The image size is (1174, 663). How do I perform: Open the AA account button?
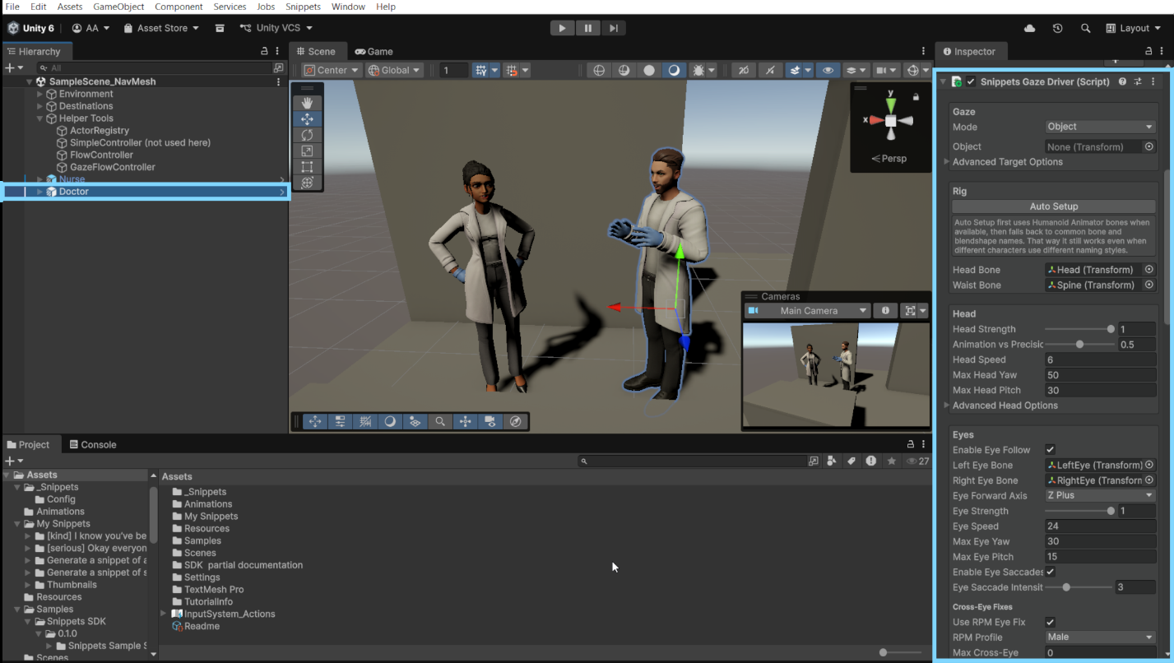[90, 28]
